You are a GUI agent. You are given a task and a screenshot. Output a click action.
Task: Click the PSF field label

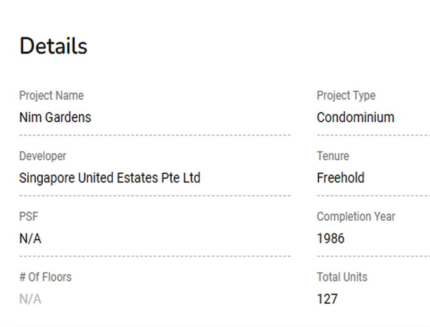pyautogui.click(x=29, y=217)
